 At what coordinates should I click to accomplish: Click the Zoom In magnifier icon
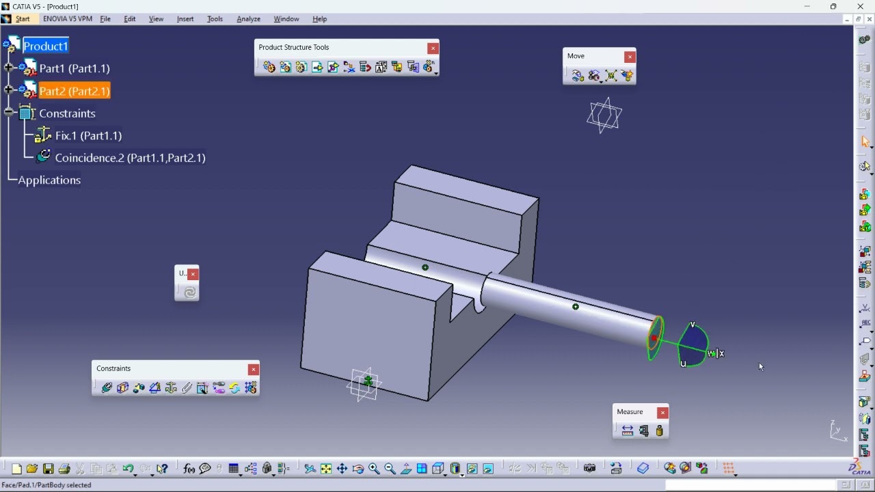click(374, 469)
